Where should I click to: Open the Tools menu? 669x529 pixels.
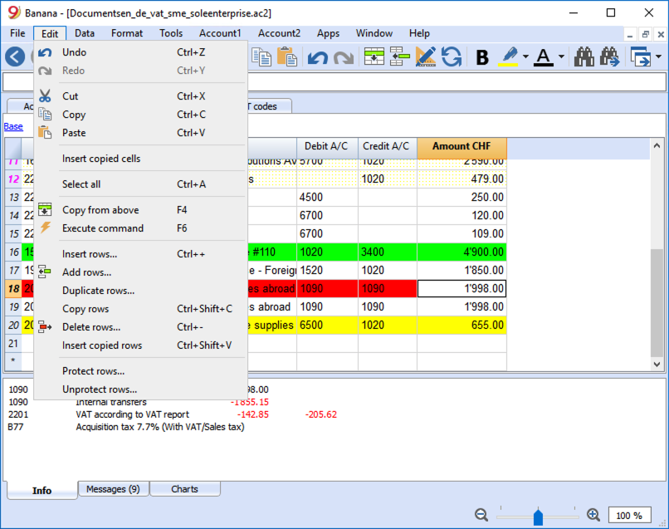[x=171, y=33]
